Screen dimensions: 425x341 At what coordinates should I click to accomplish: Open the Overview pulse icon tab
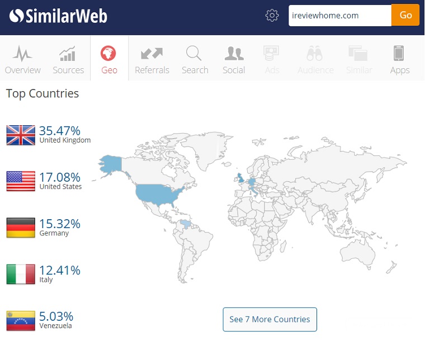point(22,54)
